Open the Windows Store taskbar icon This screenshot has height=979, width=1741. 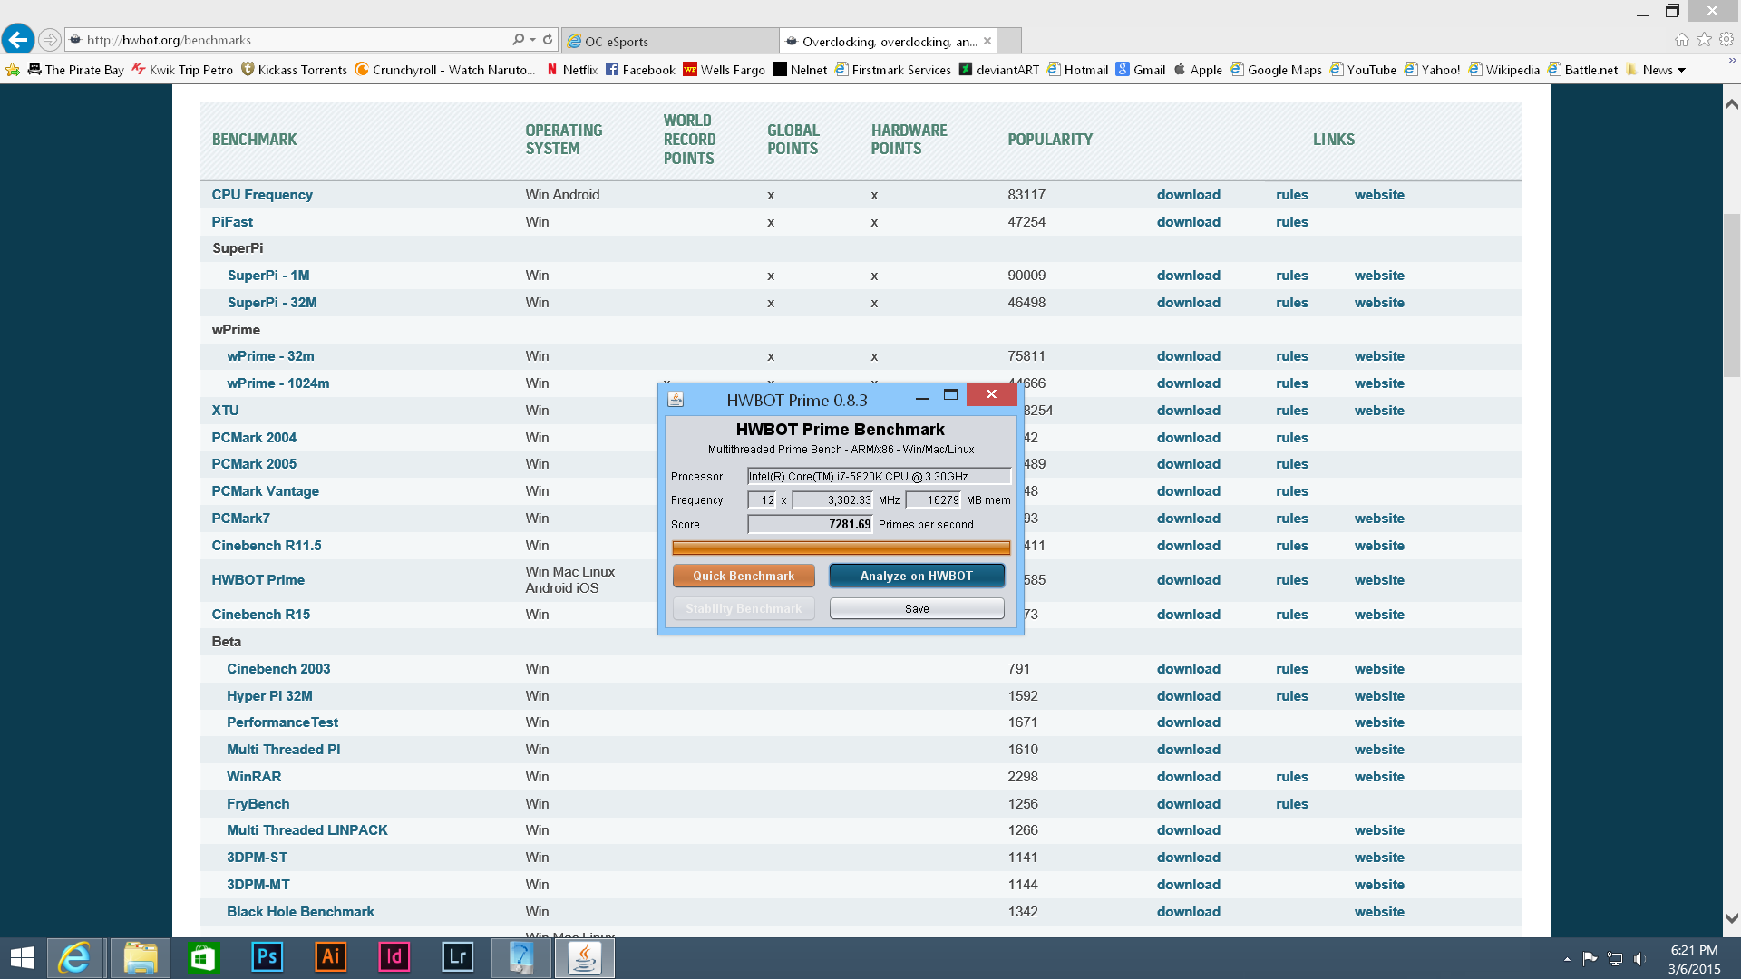[x=203, y=958]
